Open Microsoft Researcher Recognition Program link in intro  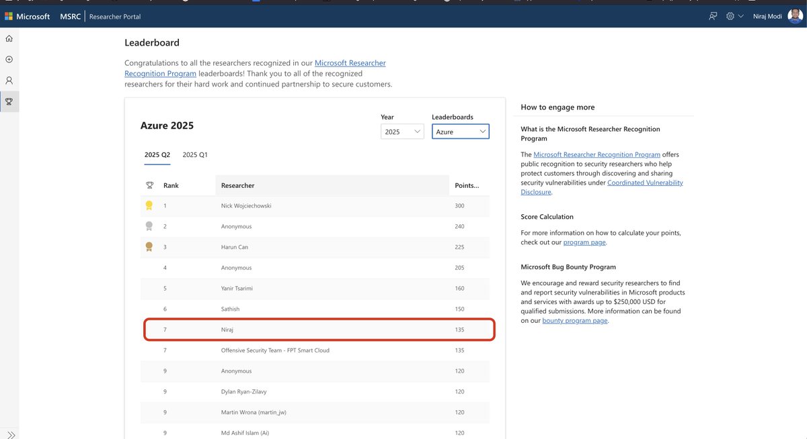[x=350, y=63]
